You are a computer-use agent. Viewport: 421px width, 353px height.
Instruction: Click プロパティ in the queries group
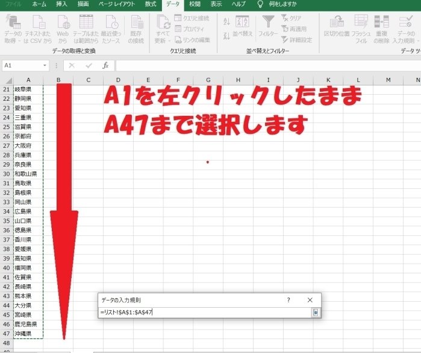click(x=189, y=29)
